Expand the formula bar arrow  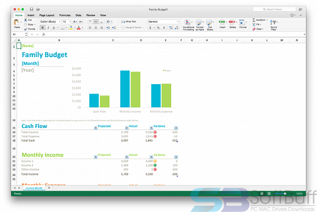pyautogui.click(x=304, y=34)
